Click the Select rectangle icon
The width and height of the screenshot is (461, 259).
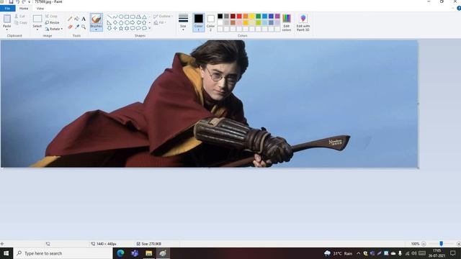click(x=37, y=19)
